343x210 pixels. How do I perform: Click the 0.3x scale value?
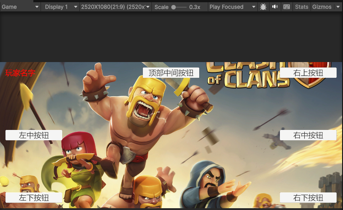tap(195, 7)
